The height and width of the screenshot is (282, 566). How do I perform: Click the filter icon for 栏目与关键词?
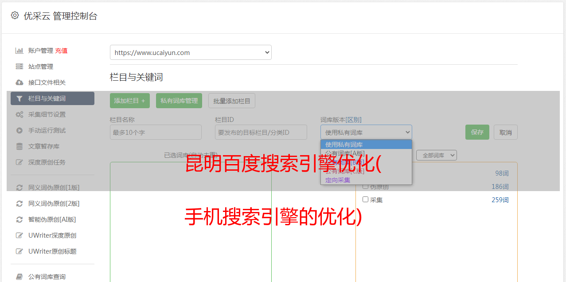(x=19, y=98)
